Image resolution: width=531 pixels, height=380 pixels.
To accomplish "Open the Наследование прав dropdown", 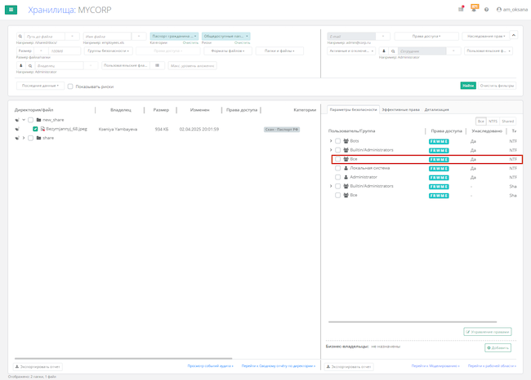I will pos(486,36).
